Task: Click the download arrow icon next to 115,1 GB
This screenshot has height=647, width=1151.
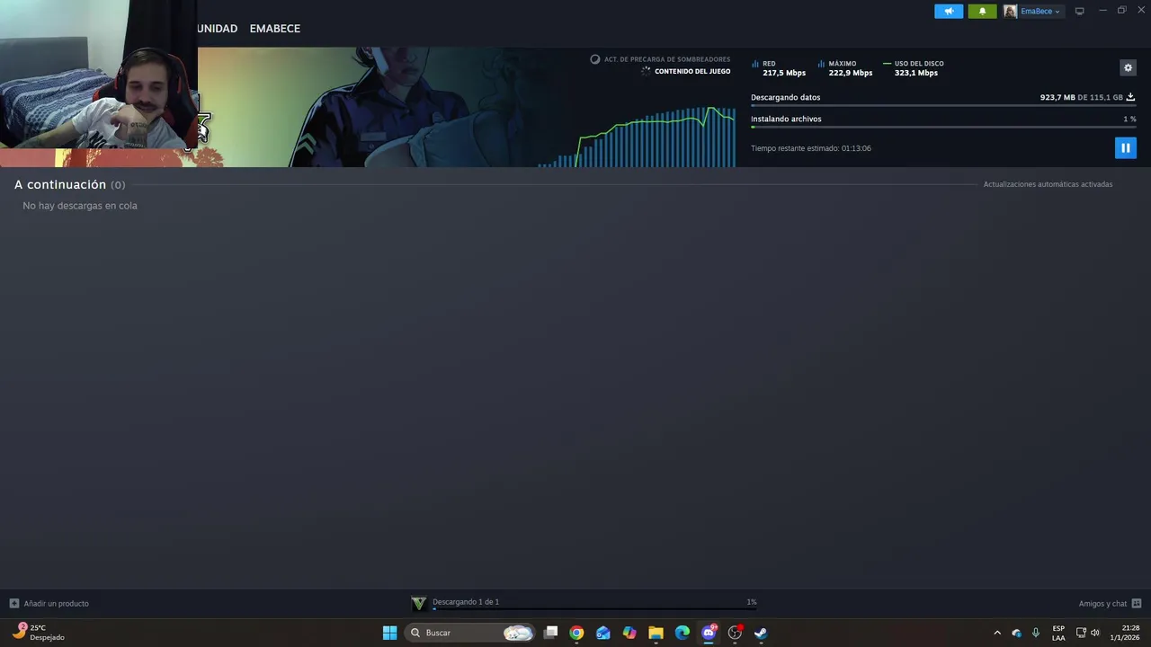Action: click(x=1130, y=97)
